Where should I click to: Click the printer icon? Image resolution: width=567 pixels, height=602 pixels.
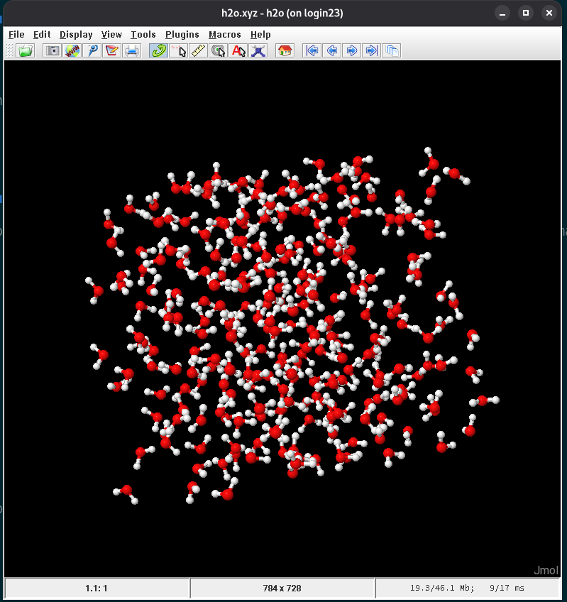coord(132,50)
